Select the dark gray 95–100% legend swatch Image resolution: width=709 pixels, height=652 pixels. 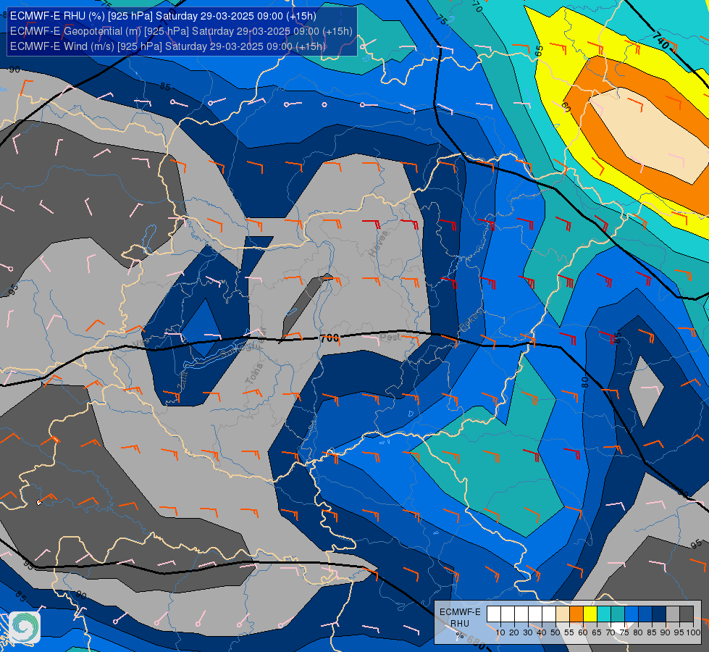(x=687, y=614)
